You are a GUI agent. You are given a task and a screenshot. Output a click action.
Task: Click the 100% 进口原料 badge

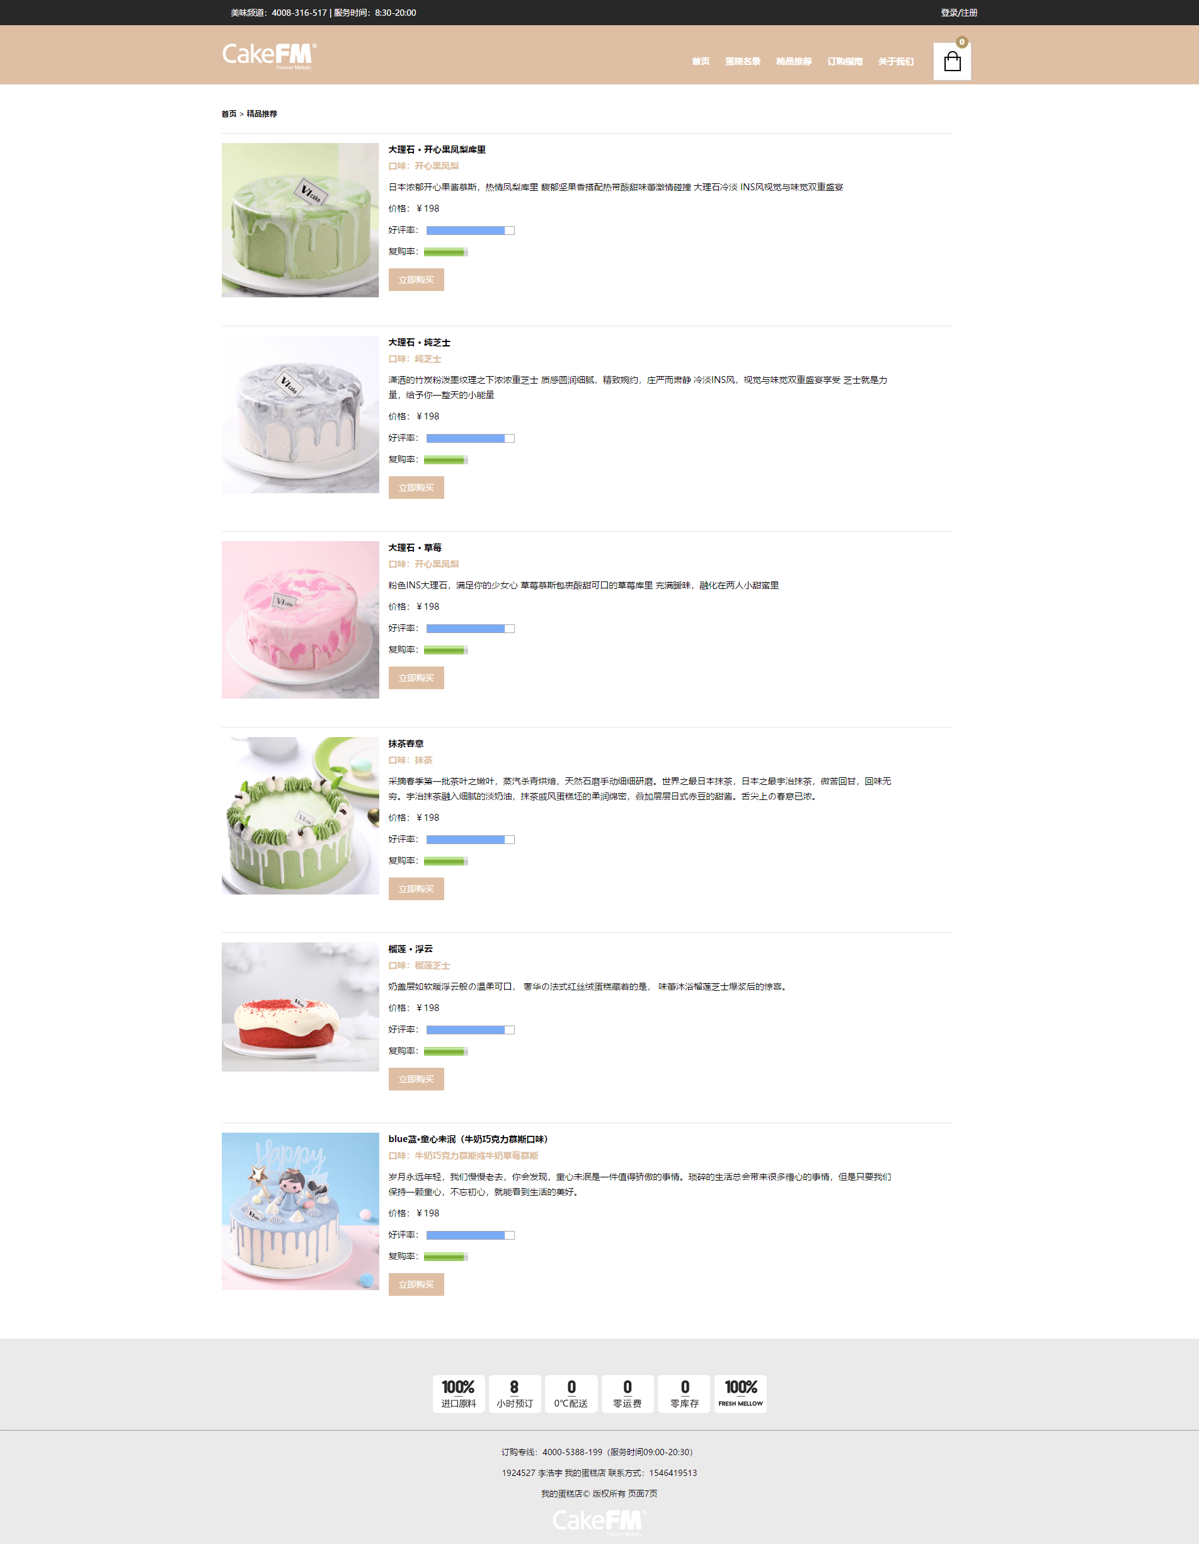458,1393
